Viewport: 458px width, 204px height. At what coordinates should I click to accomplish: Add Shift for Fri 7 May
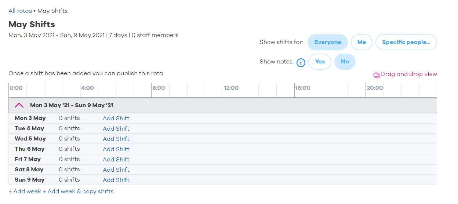(x=116, y=159)
